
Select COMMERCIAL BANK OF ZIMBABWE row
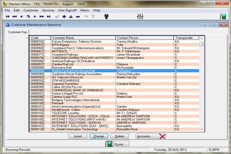click(114, 90)
